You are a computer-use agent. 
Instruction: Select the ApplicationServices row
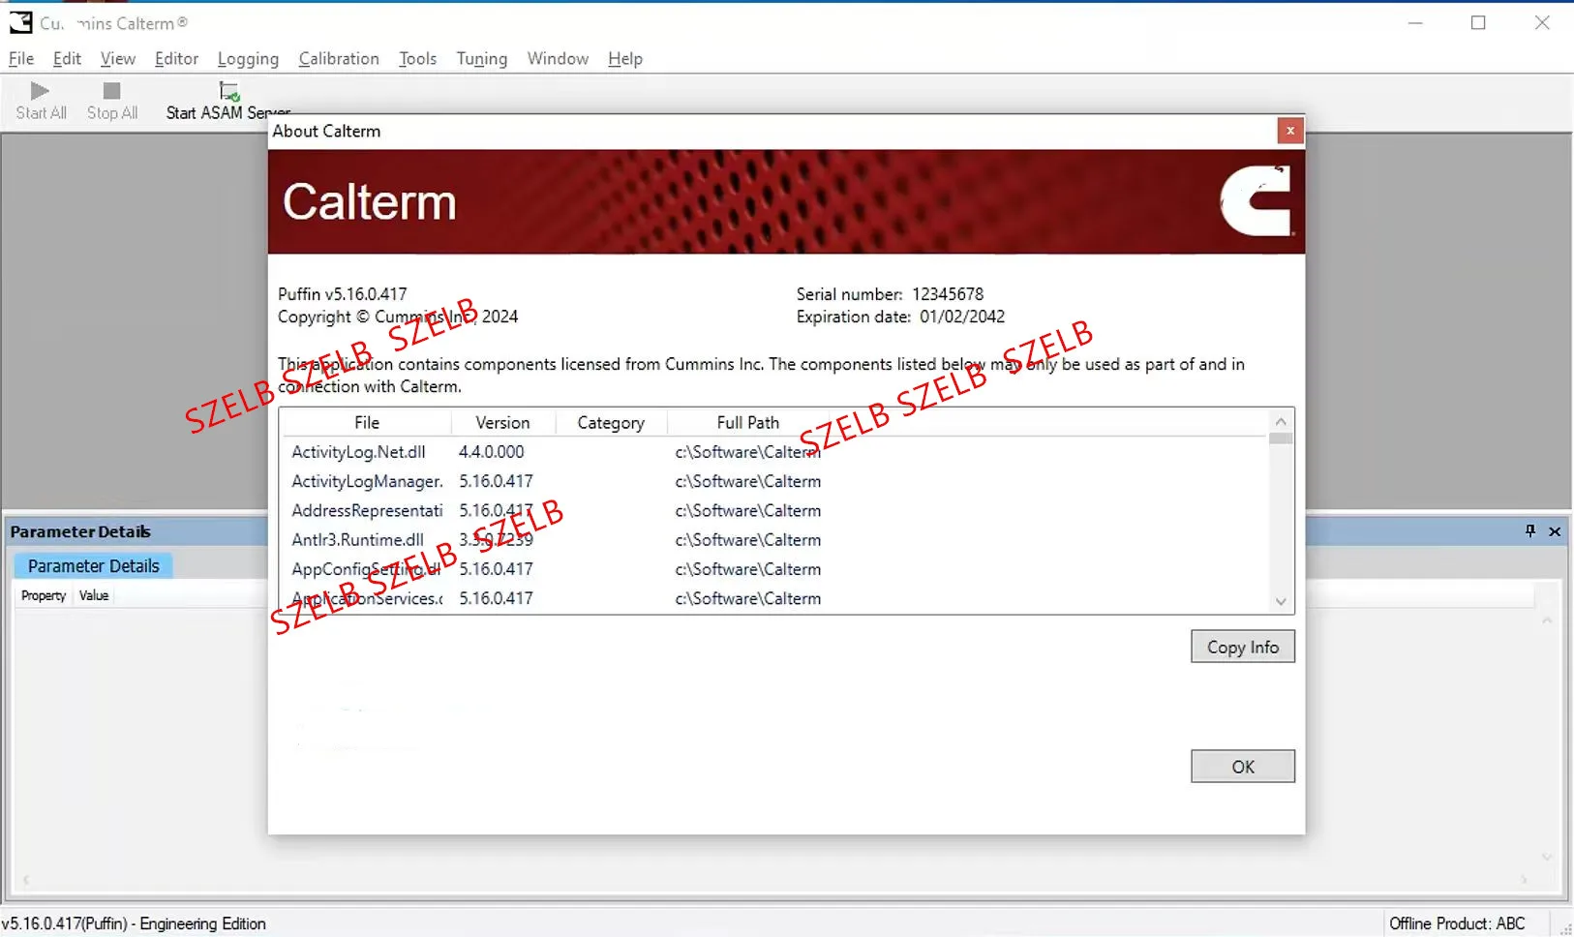[773, 598]
